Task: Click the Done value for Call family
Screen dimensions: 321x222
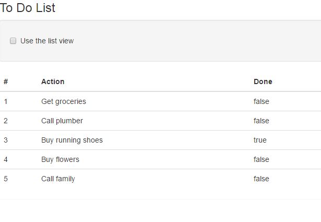Action: click(x=261, y=179)
